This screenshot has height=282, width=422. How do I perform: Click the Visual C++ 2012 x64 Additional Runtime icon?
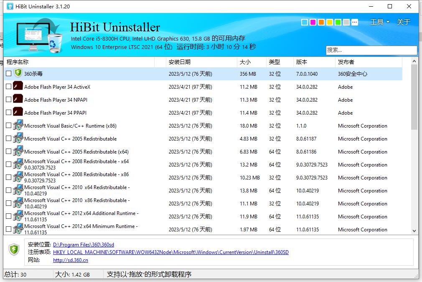[18, 215]
